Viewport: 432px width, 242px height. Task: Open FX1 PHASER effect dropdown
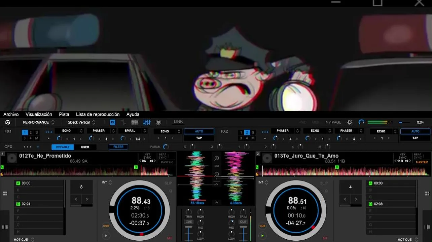click(101, 131)
